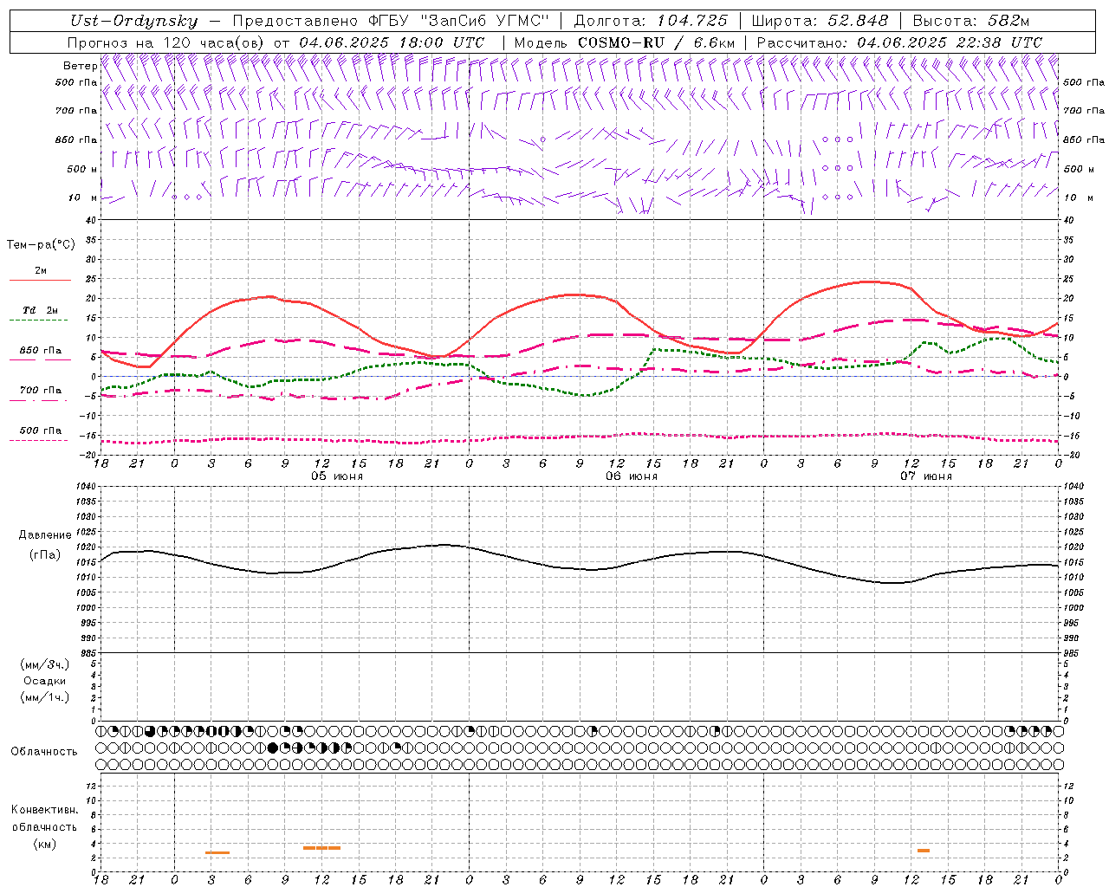Select the Рассчитано: 04.06.2025 22:38 UTC timestamp

pos(899,42)
